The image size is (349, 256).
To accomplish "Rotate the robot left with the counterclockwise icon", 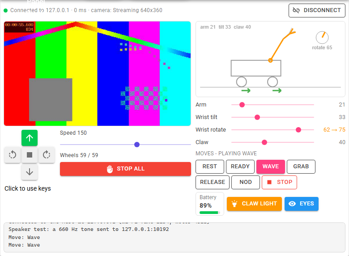I will pos(13,155).
